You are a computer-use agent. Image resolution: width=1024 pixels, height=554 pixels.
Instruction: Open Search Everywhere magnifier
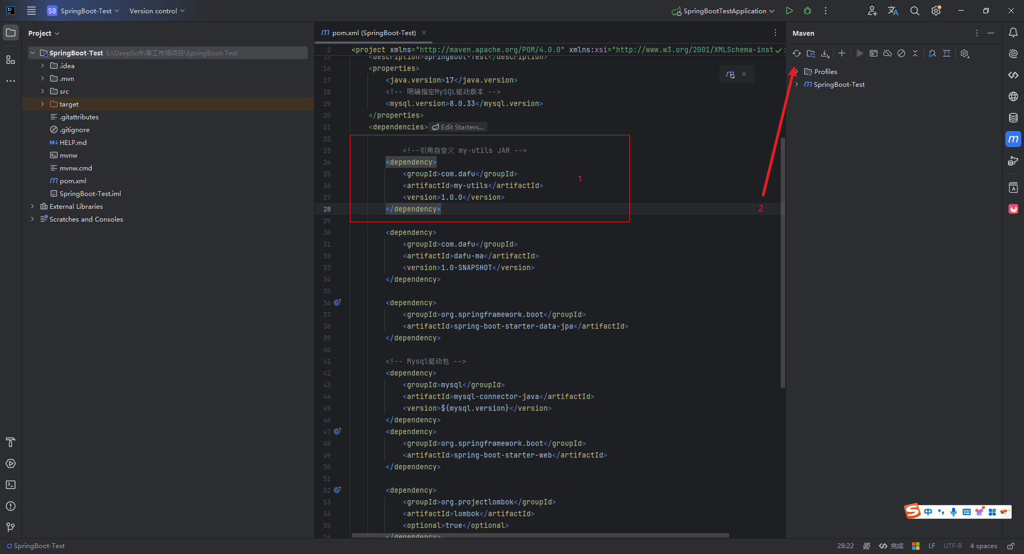click(915, 11)
